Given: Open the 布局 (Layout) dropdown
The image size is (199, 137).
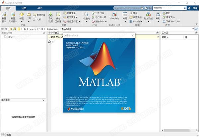Looking at the screenshot, I should (x=125, y=22).
